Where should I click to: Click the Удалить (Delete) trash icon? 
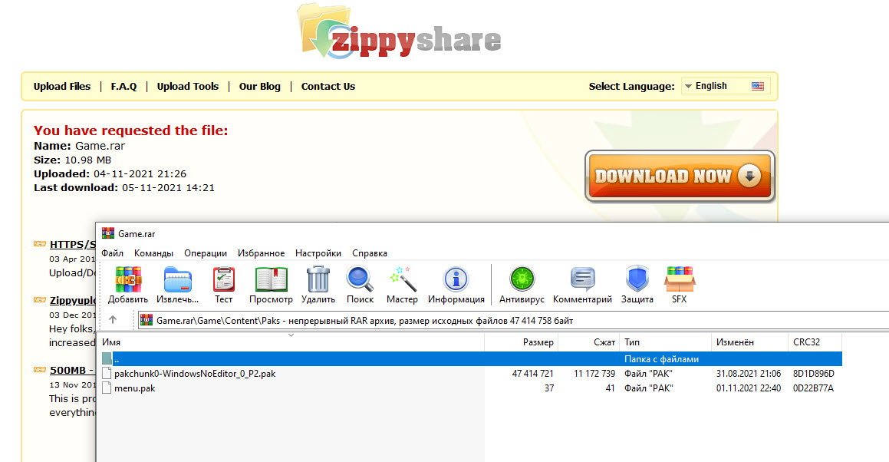(318, 281)
